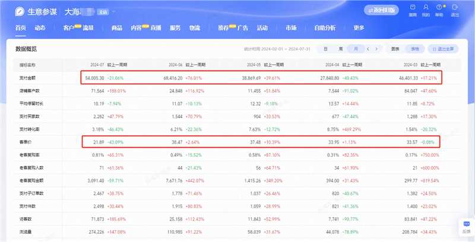This screenshot has width=475, height=242.
Task: Click the 退出 logout icon
Action: click(455, 7)
